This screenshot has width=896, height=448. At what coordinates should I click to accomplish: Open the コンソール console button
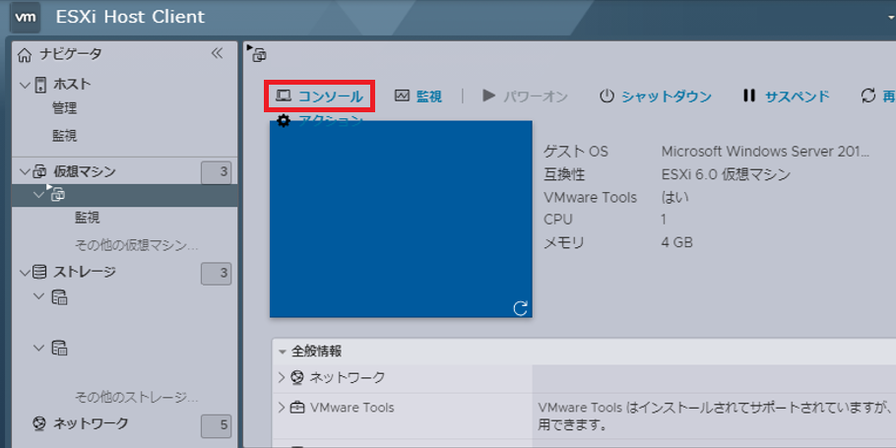[319, 96]
